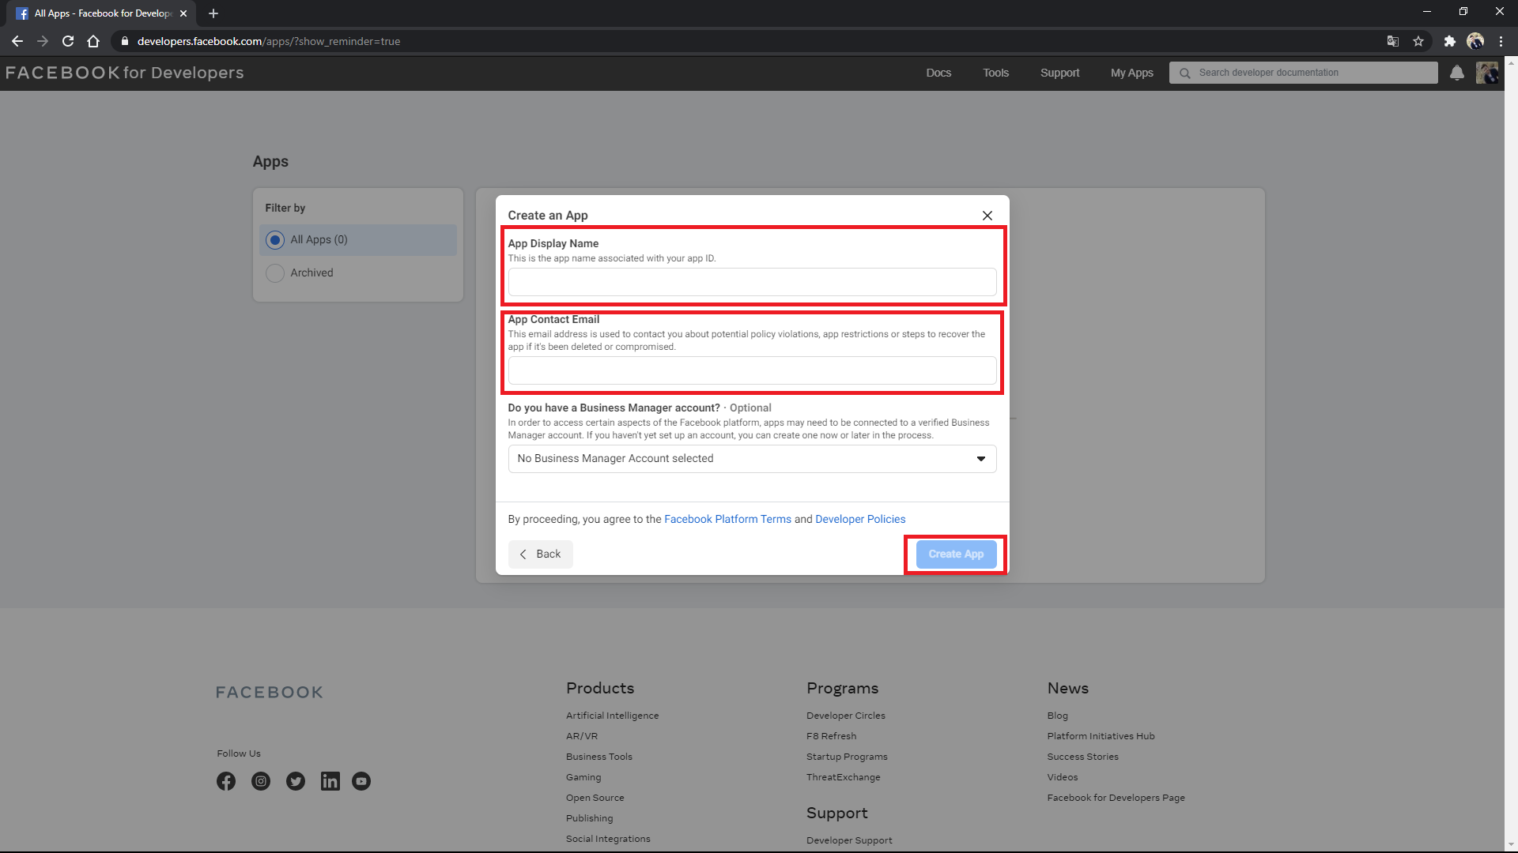The image size is (1518, 853).
Task: Click the FACEBOOK footer logo
Action: click(x=270, y=693)
